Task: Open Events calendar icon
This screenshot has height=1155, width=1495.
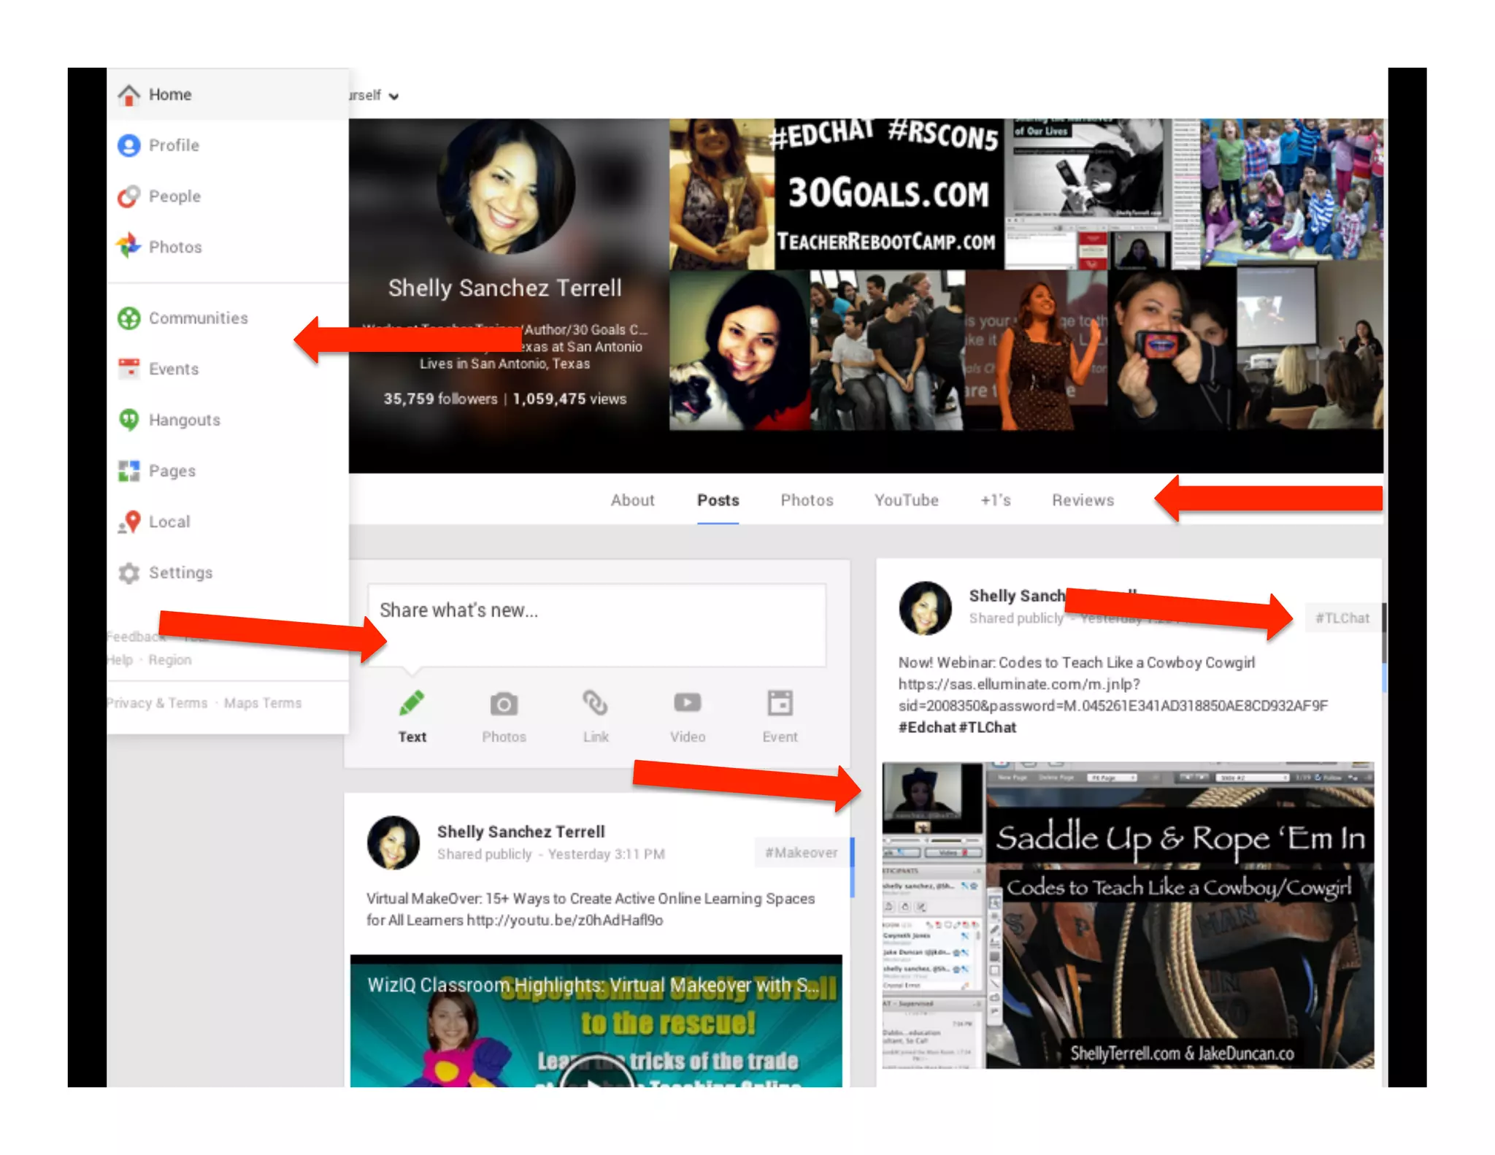Action: [129, 369]
